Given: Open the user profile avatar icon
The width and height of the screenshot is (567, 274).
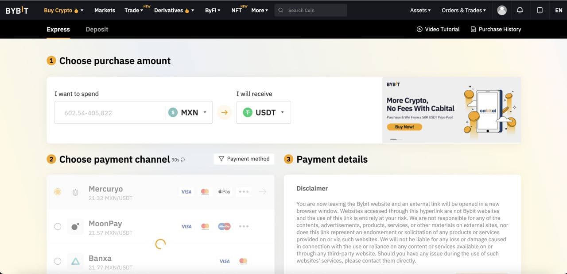Looking at the screenshot, I should 502,10.
